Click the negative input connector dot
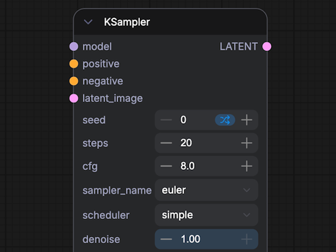 (x=73, y=81)
